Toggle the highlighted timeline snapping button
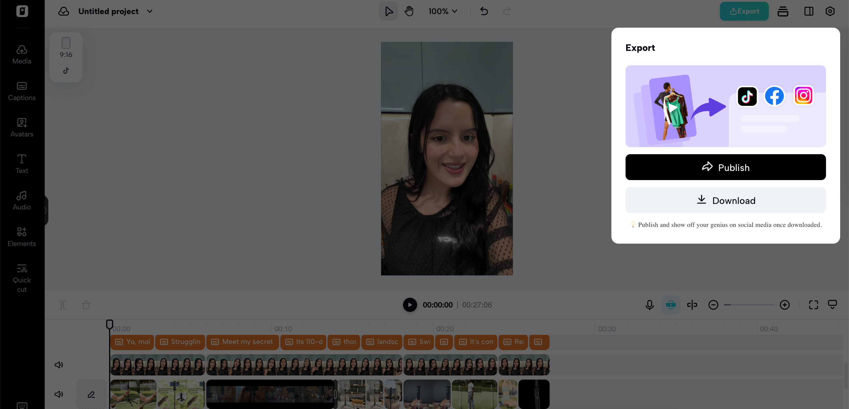 coord(670,305)
